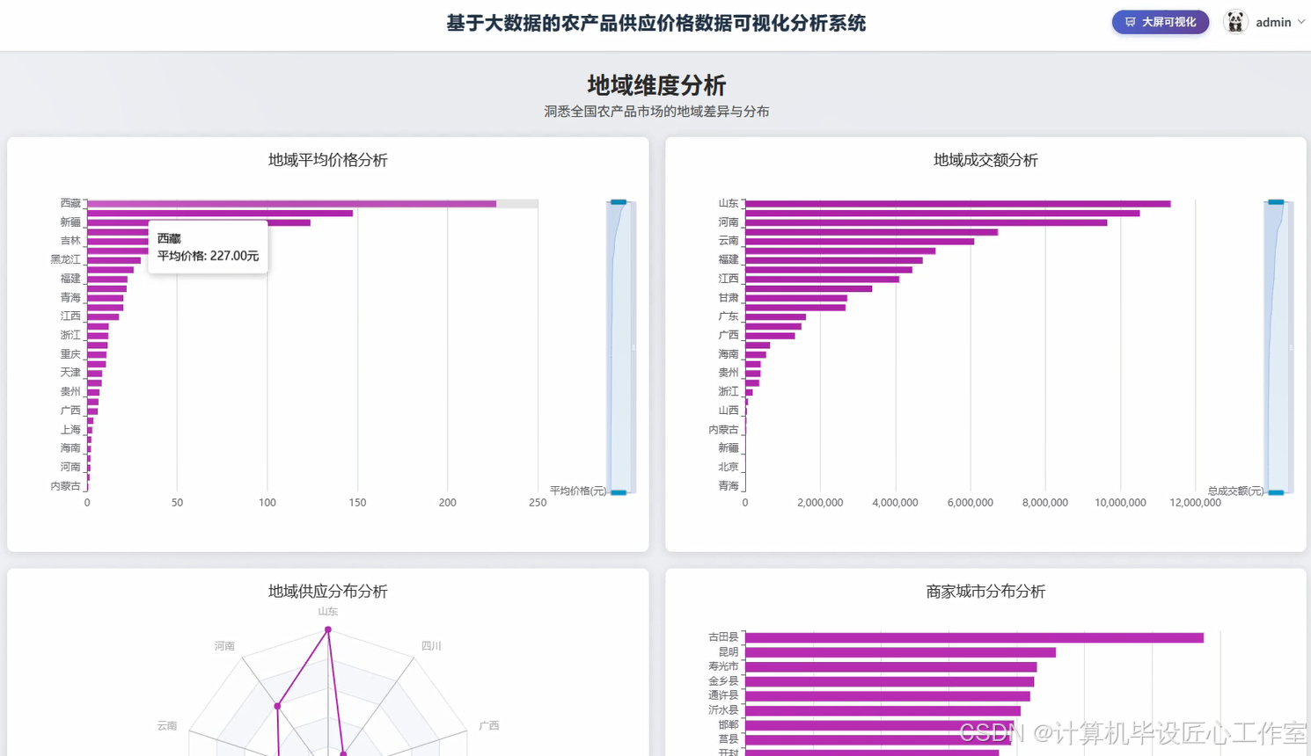Click the 地域维度分析 page heading
Image resolution: width=1311 pixels, height=756 pixels.
click(656, 85)
